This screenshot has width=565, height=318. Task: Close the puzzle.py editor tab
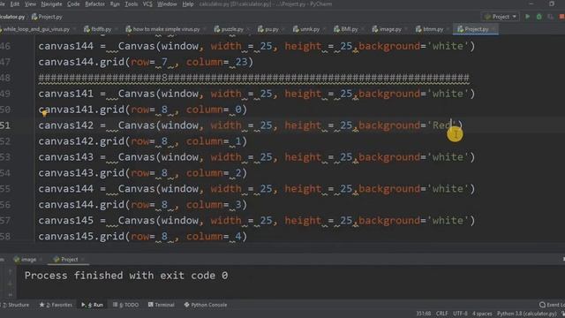coord(248,29)
